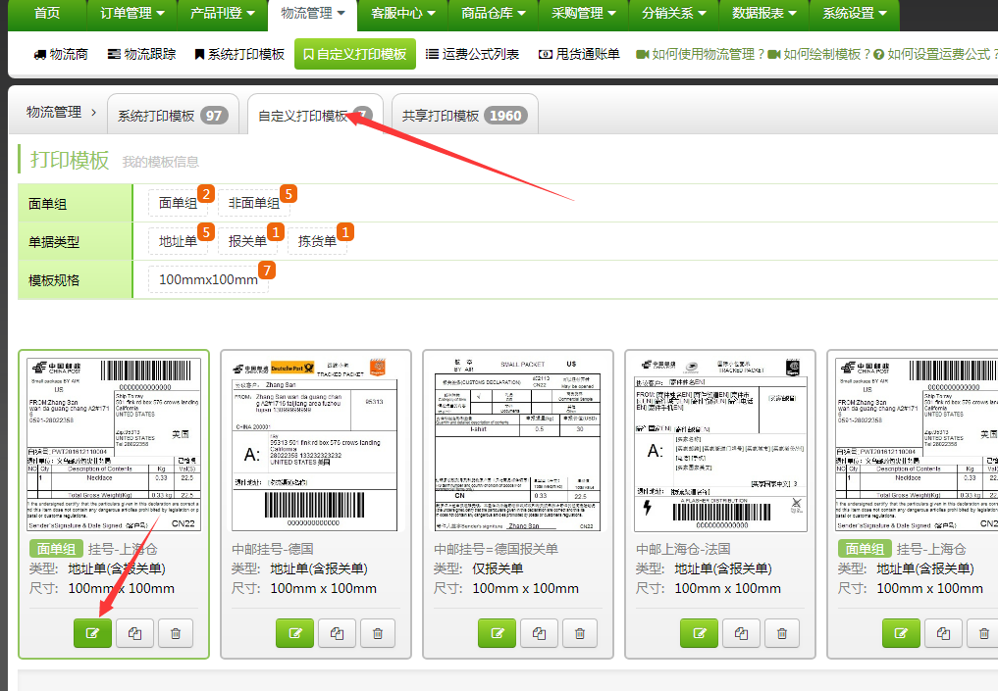The height and width of the screenshot is (691, 998).
Task: Open the 甩货通账单 submenu item
Action: pos(579,55)
